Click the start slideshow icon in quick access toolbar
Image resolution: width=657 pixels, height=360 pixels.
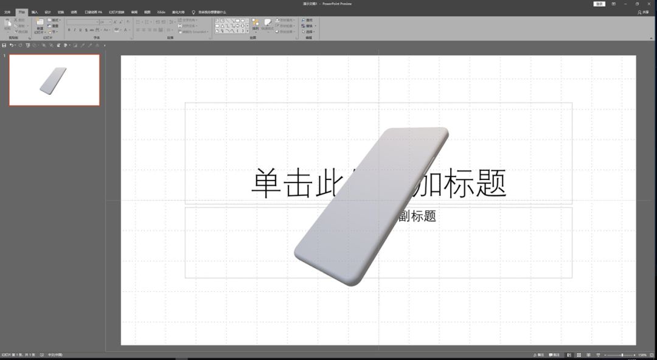click(x=28, y=45)
